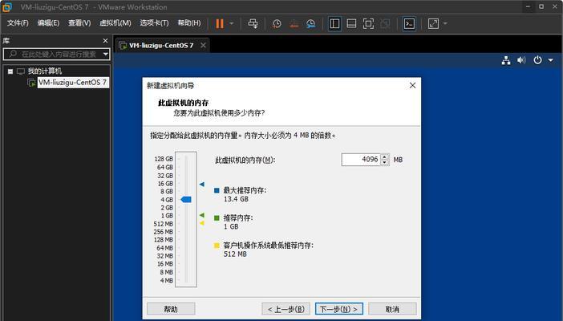563x321 pixels.
Task: Enter full screen mode icon
Action: pyautogui.click(x=368, y=24)
